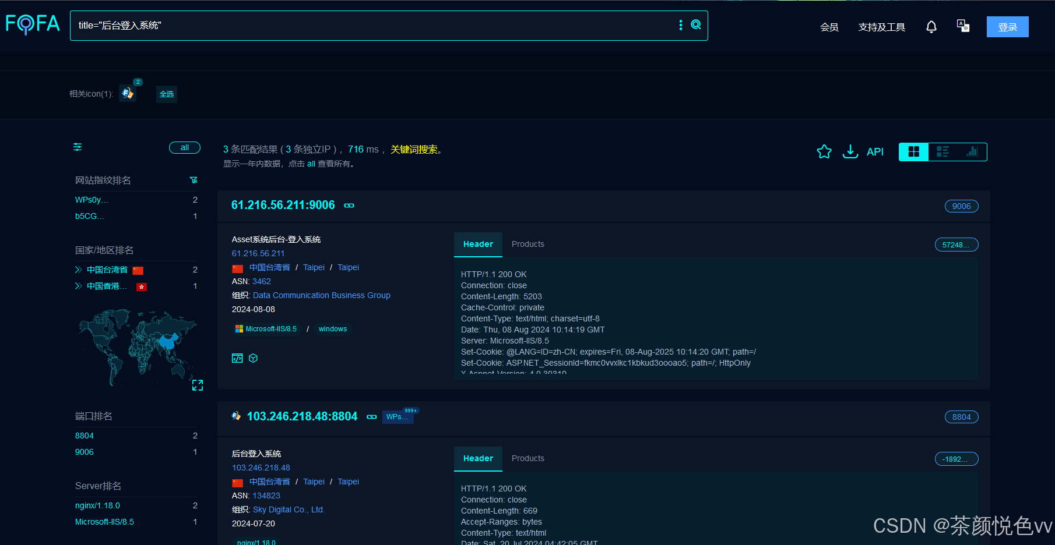Toggle the all data filter pill

pos(185,147)
